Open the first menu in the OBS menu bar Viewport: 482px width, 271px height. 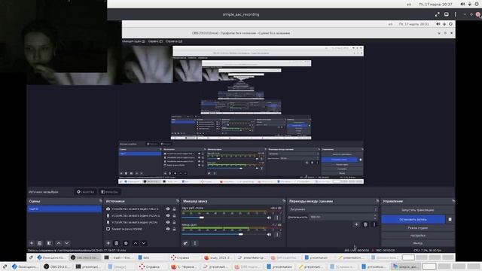click(x=134, y=41)
